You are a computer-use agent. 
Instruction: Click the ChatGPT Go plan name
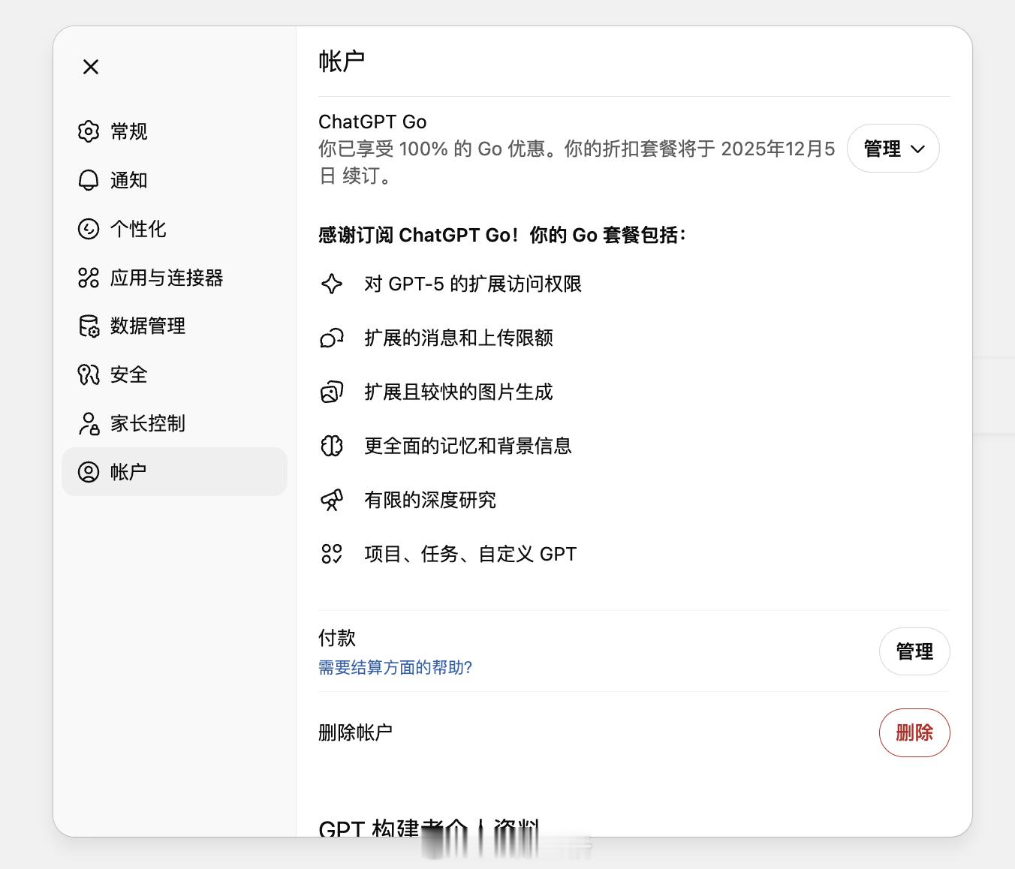point(372,122)
